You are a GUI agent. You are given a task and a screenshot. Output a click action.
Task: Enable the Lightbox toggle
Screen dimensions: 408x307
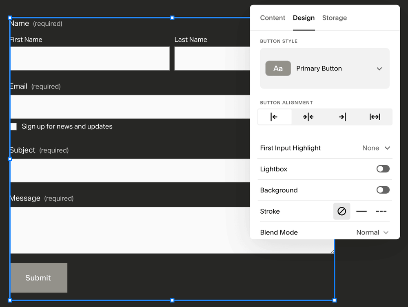pyautogui.click(x=383, y=169)
